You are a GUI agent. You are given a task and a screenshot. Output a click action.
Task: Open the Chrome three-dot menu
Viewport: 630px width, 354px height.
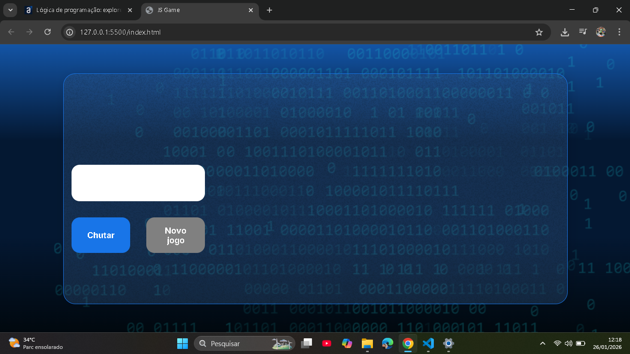click(619, 32)
